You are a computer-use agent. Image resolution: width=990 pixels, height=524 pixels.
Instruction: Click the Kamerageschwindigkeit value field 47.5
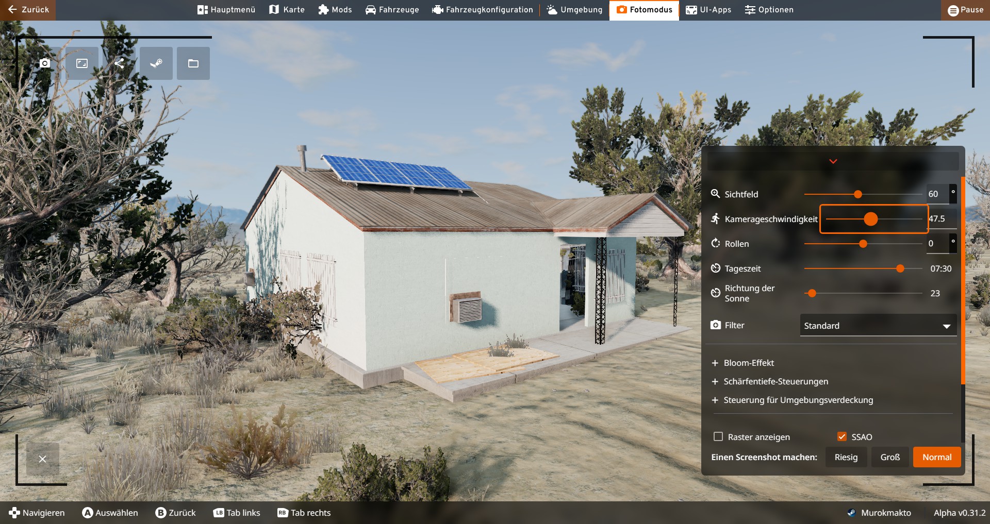[x=942, y=219]
